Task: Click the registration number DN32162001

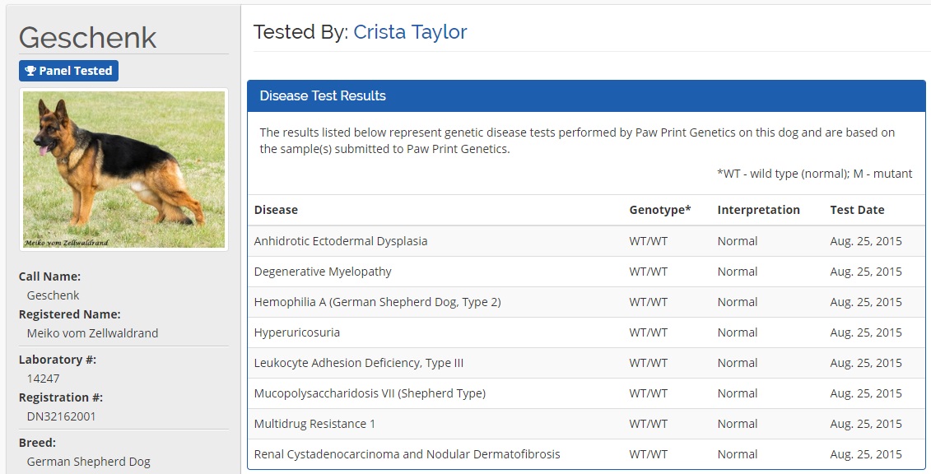Action: click(61, 416)
